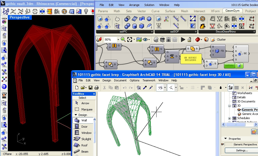Click the cylinder icon in ssiIFC panel
258x156 pixels.
pyautogui.click(x=134, y=26)
